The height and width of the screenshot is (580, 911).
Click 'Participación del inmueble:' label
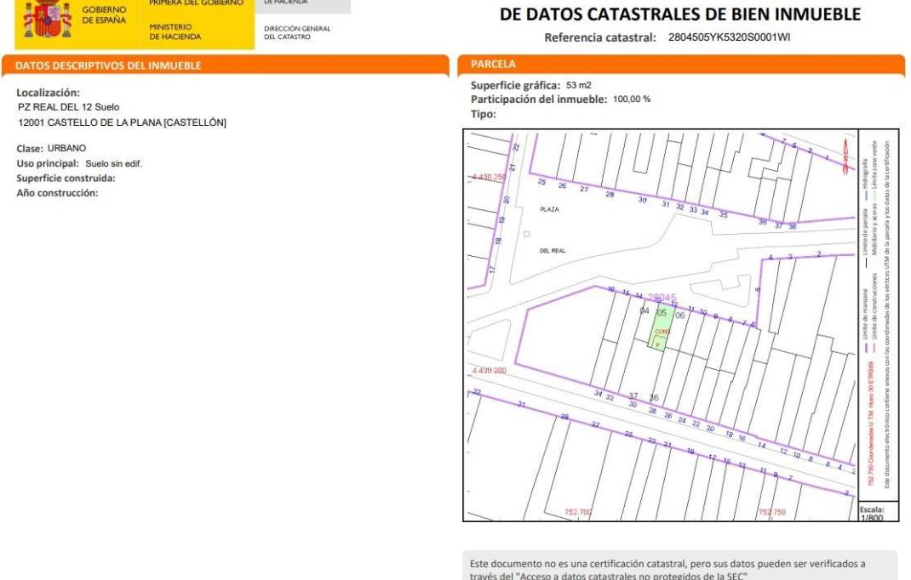pyautogui.click(x=539, y=100)
